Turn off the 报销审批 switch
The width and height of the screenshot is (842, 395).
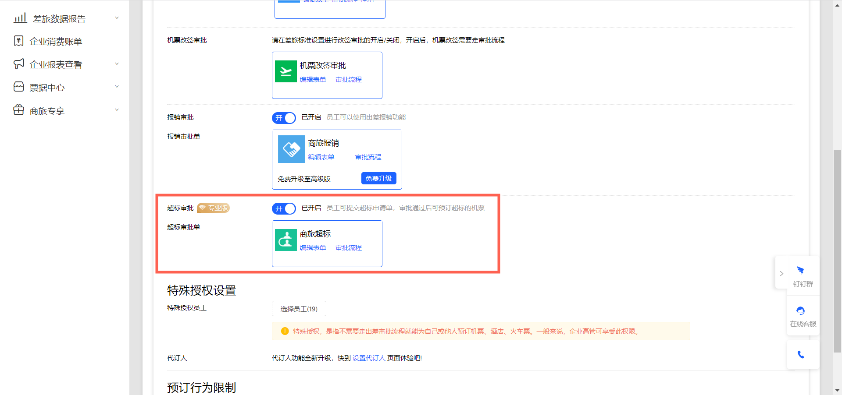(x=284, y=118)
